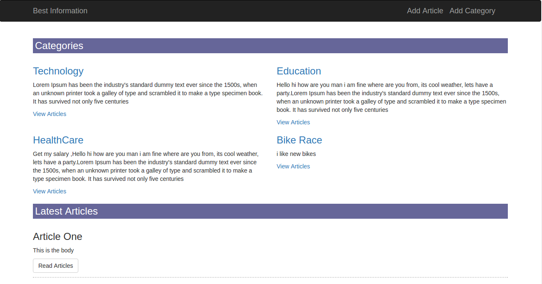Click the Best Information brand link
The image size is (542, 284).
click(60, 11)
